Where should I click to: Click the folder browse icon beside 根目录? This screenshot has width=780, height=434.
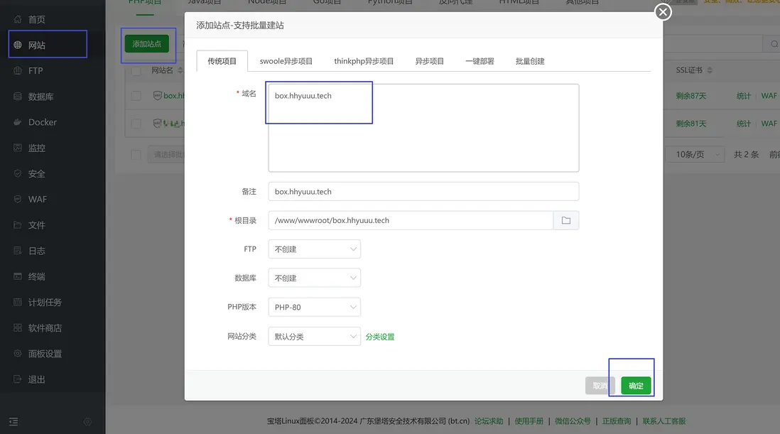(x=565, y=220)
